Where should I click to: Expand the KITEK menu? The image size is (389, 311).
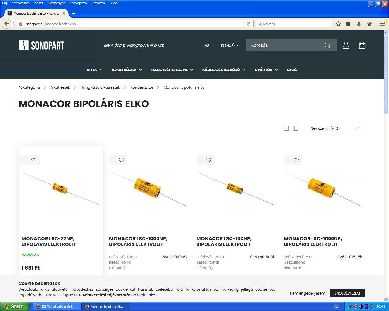click(x=95, y=70)
